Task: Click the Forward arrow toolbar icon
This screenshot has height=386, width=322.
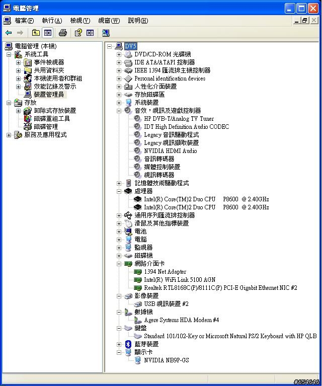Action: (x=20, y=33)
